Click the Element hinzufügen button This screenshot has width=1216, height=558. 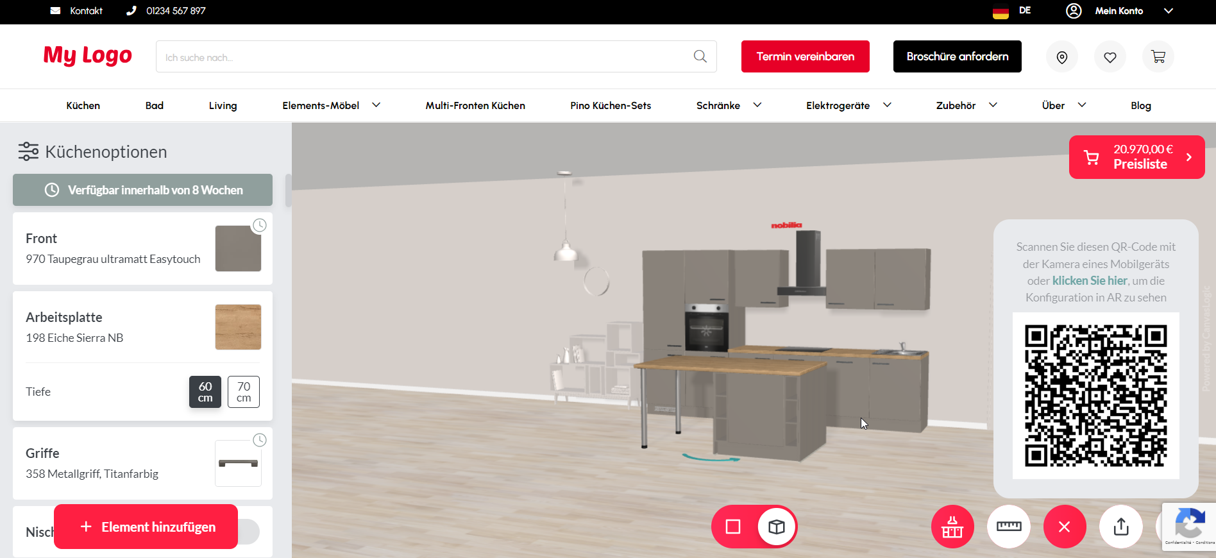click(146, 527)
